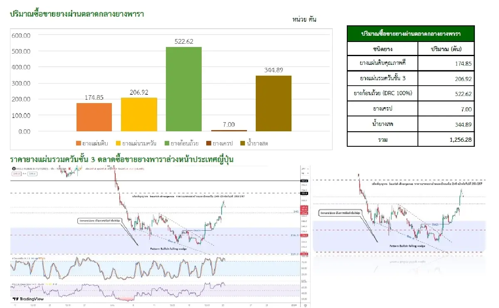This screenshot has height=308, width=499.
Task: Select the น้ำยางสด cell in the table
Action: coord(383,124)
